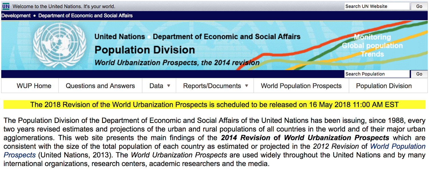Screen dimensions: 429x170
Task: Go to WUP Home
Action: pyautogui.click(x=34, y=86)
